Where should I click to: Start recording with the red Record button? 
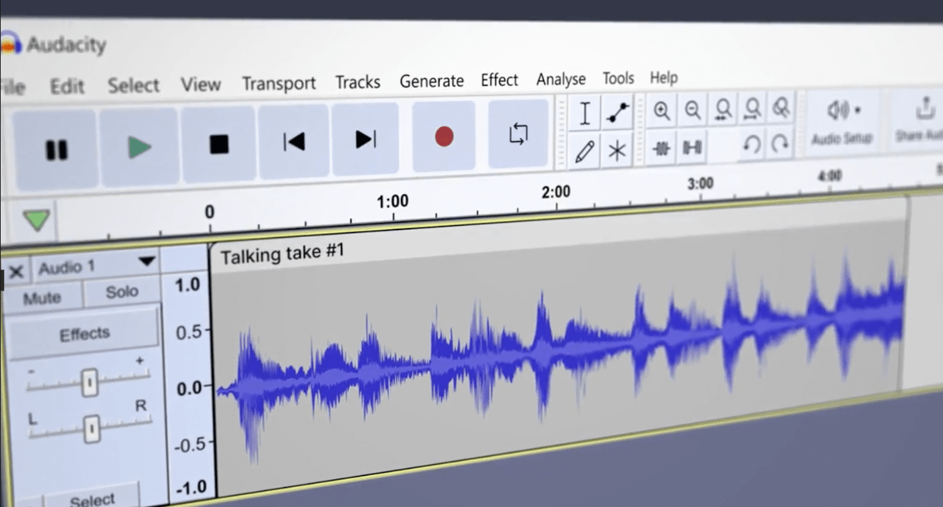[444, 136]
